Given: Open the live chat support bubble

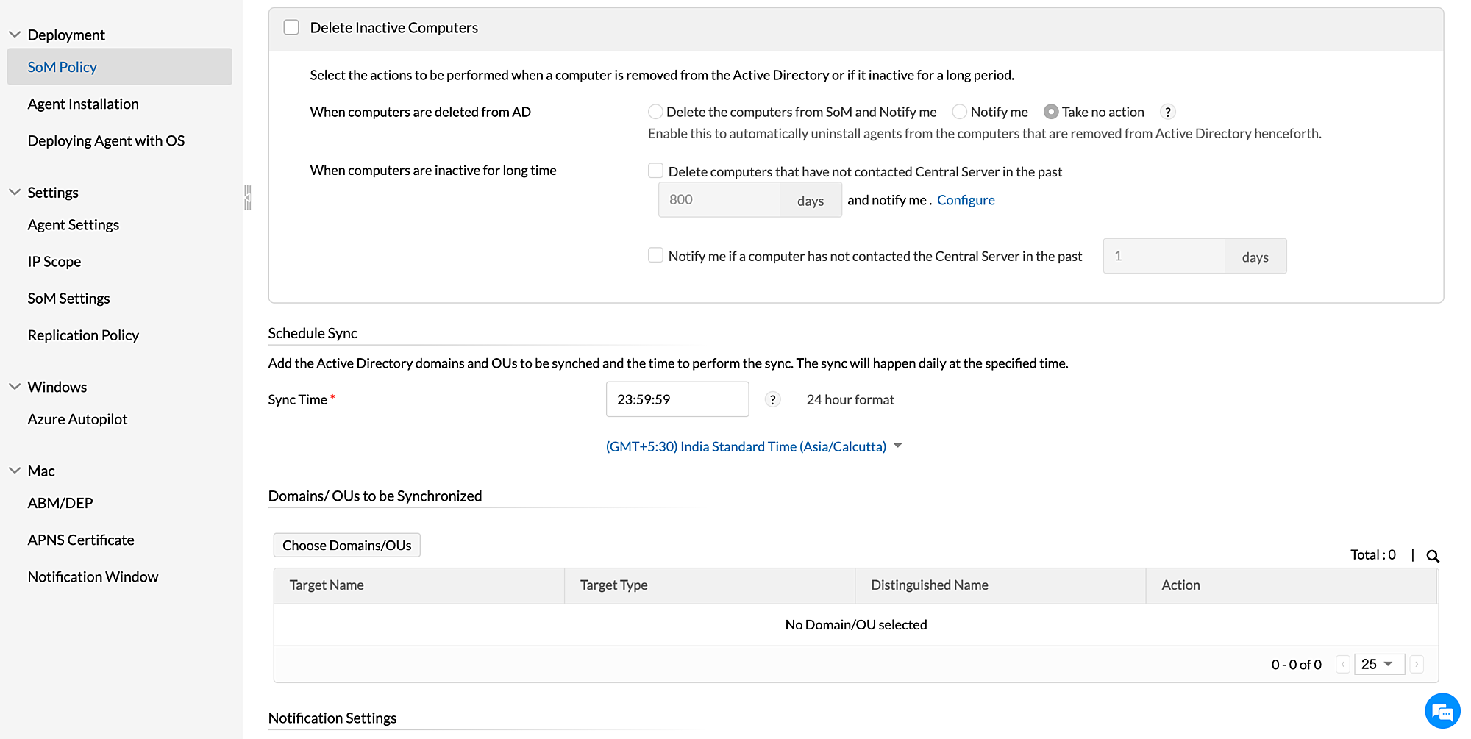Looking at the screenshot, I should [x=1442, y=711].
